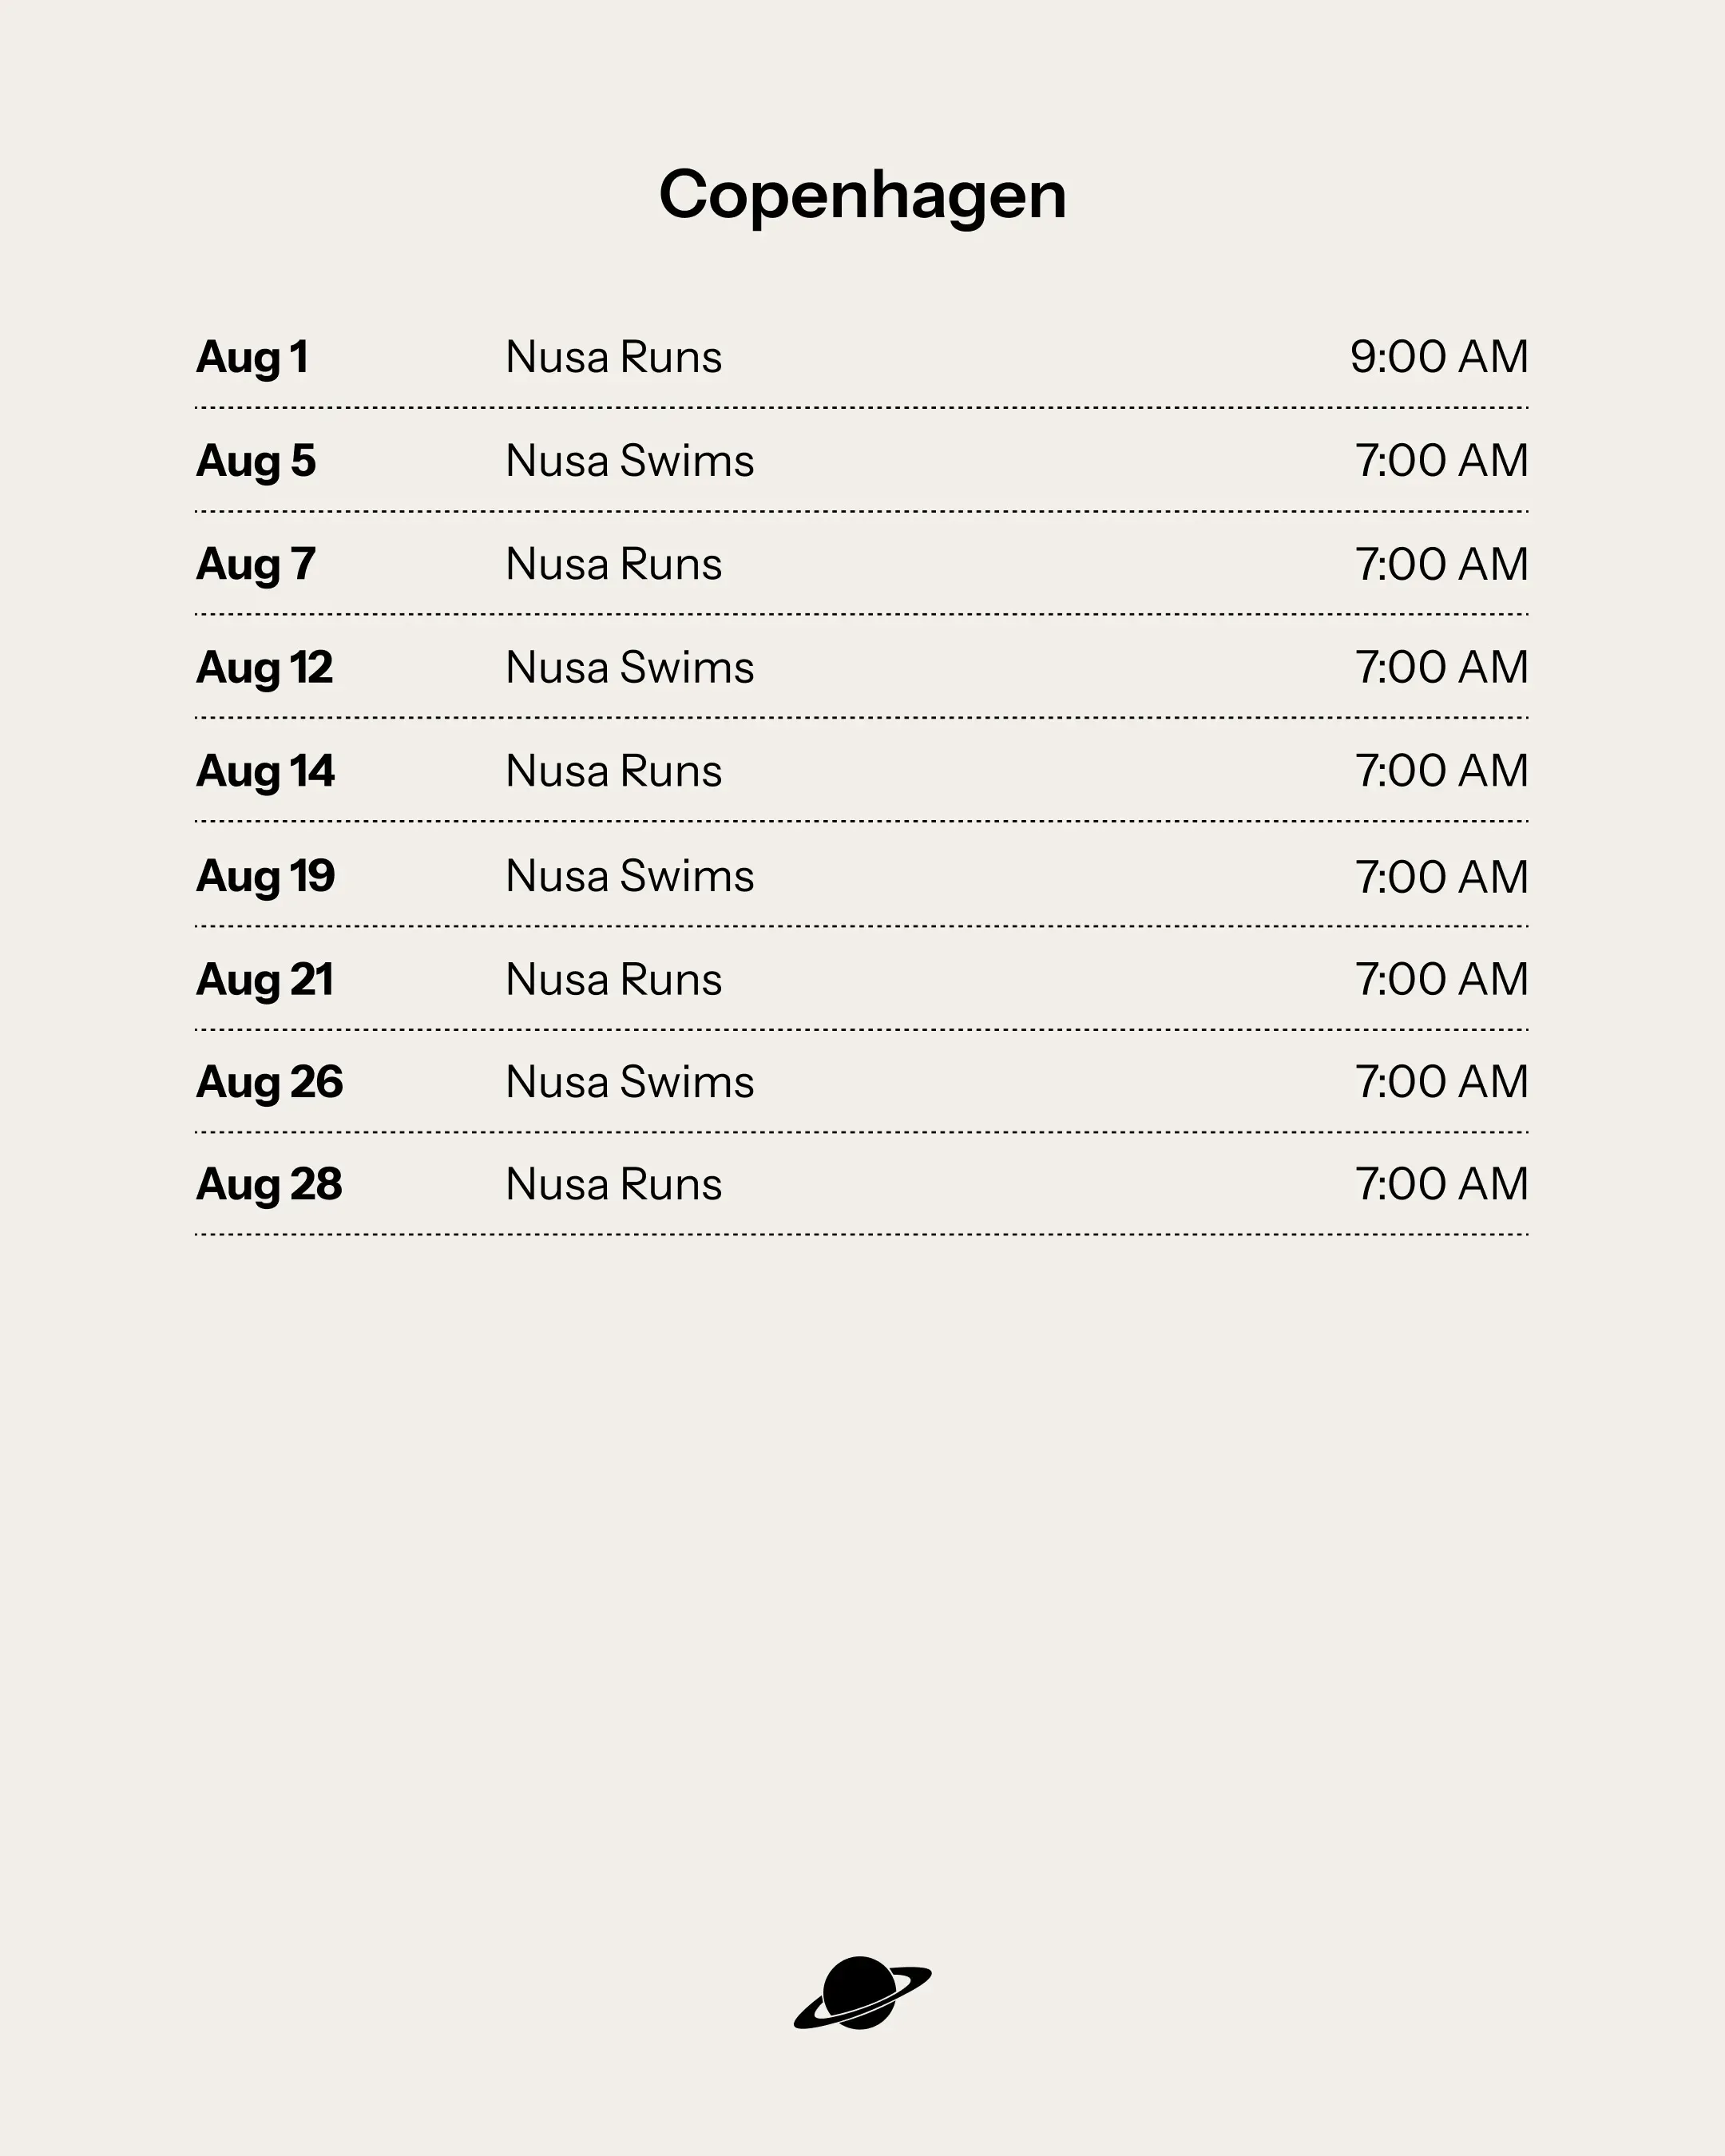The width and height of the screenshot is (1725, 2156).
Task: Click the Aug 21 date label
Action: pos(264,980)
